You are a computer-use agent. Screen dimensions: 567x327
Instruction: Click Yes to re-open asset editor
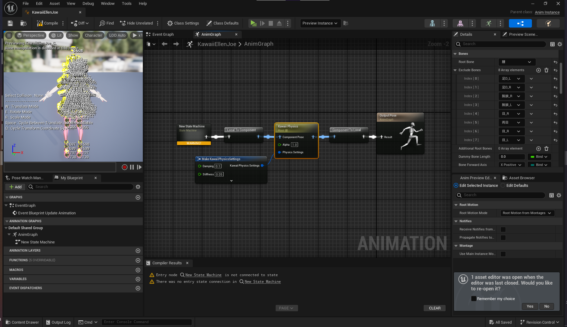pyautogui.click(x=530, y=306)
